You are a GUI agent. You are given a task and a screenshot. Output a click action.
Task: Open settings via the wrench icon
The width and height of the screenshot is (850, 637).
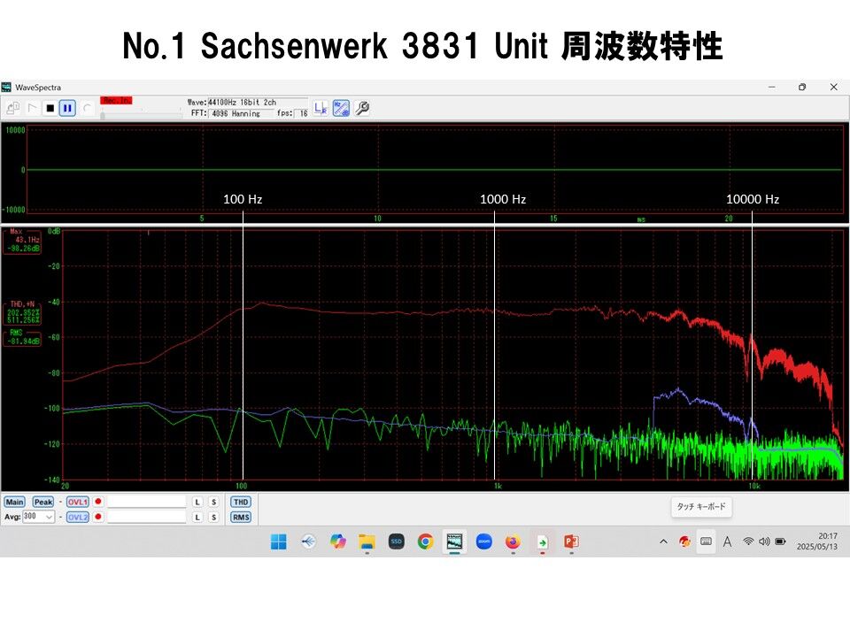click(x=360, y=107)
